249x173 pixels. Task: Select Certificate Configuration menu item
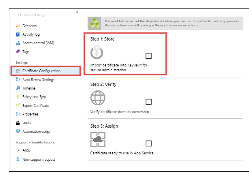point(45,71)
